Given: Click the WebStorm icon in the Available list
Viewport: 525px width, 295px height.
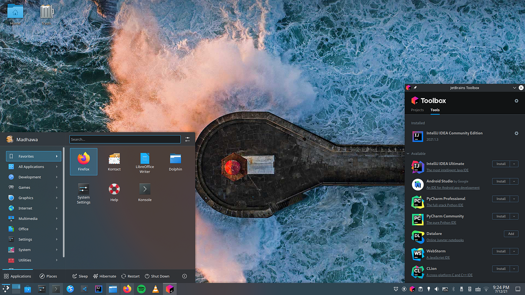Looking at the screenshot, I should (417, 254).
